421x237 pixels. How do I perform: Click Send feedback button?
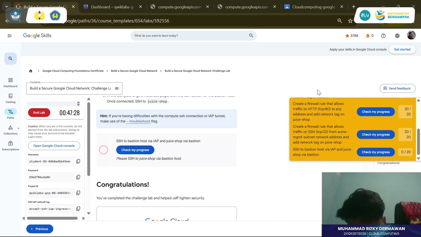tap(398, 88)
